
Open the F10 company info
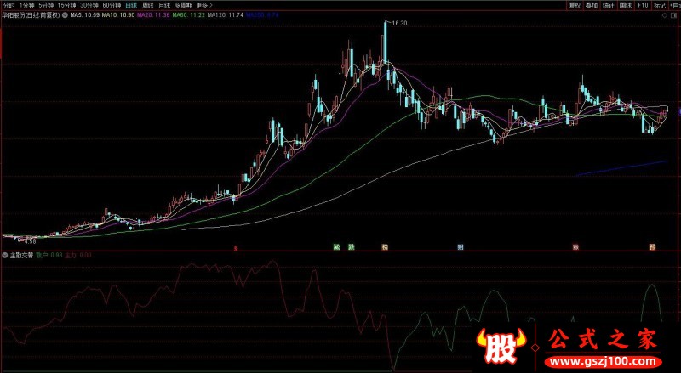coord(643,5)
